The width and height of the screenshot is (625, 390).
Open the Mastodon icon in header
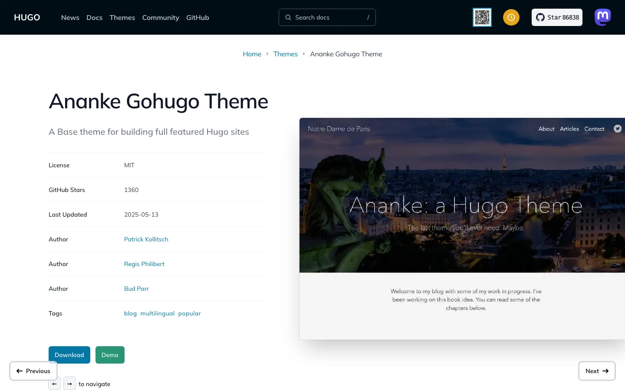603,17
